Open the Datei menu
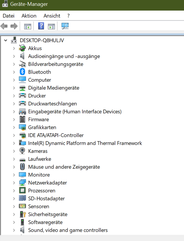This screenshot has height=241, width=184. click(8, 16)
